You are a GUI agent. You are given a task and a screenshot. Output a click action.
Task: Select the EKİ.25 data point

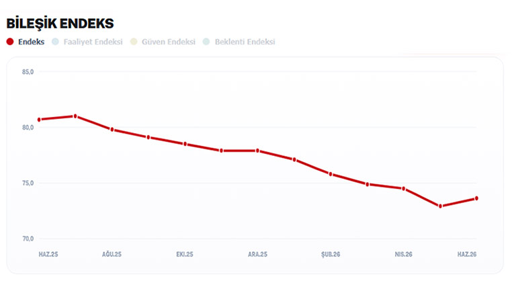(185, 144)
